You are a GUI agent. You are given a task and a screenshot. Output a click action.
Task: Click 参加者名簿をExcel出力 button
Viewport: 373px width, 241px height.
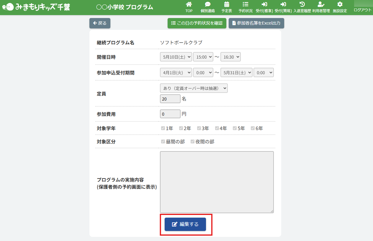[x=256, y=23]
